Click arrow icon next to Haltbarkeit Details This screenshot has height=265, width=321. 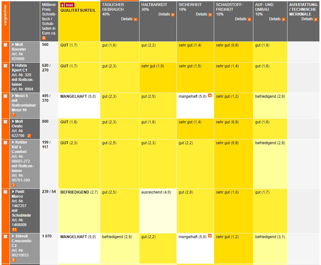point(173,15)
